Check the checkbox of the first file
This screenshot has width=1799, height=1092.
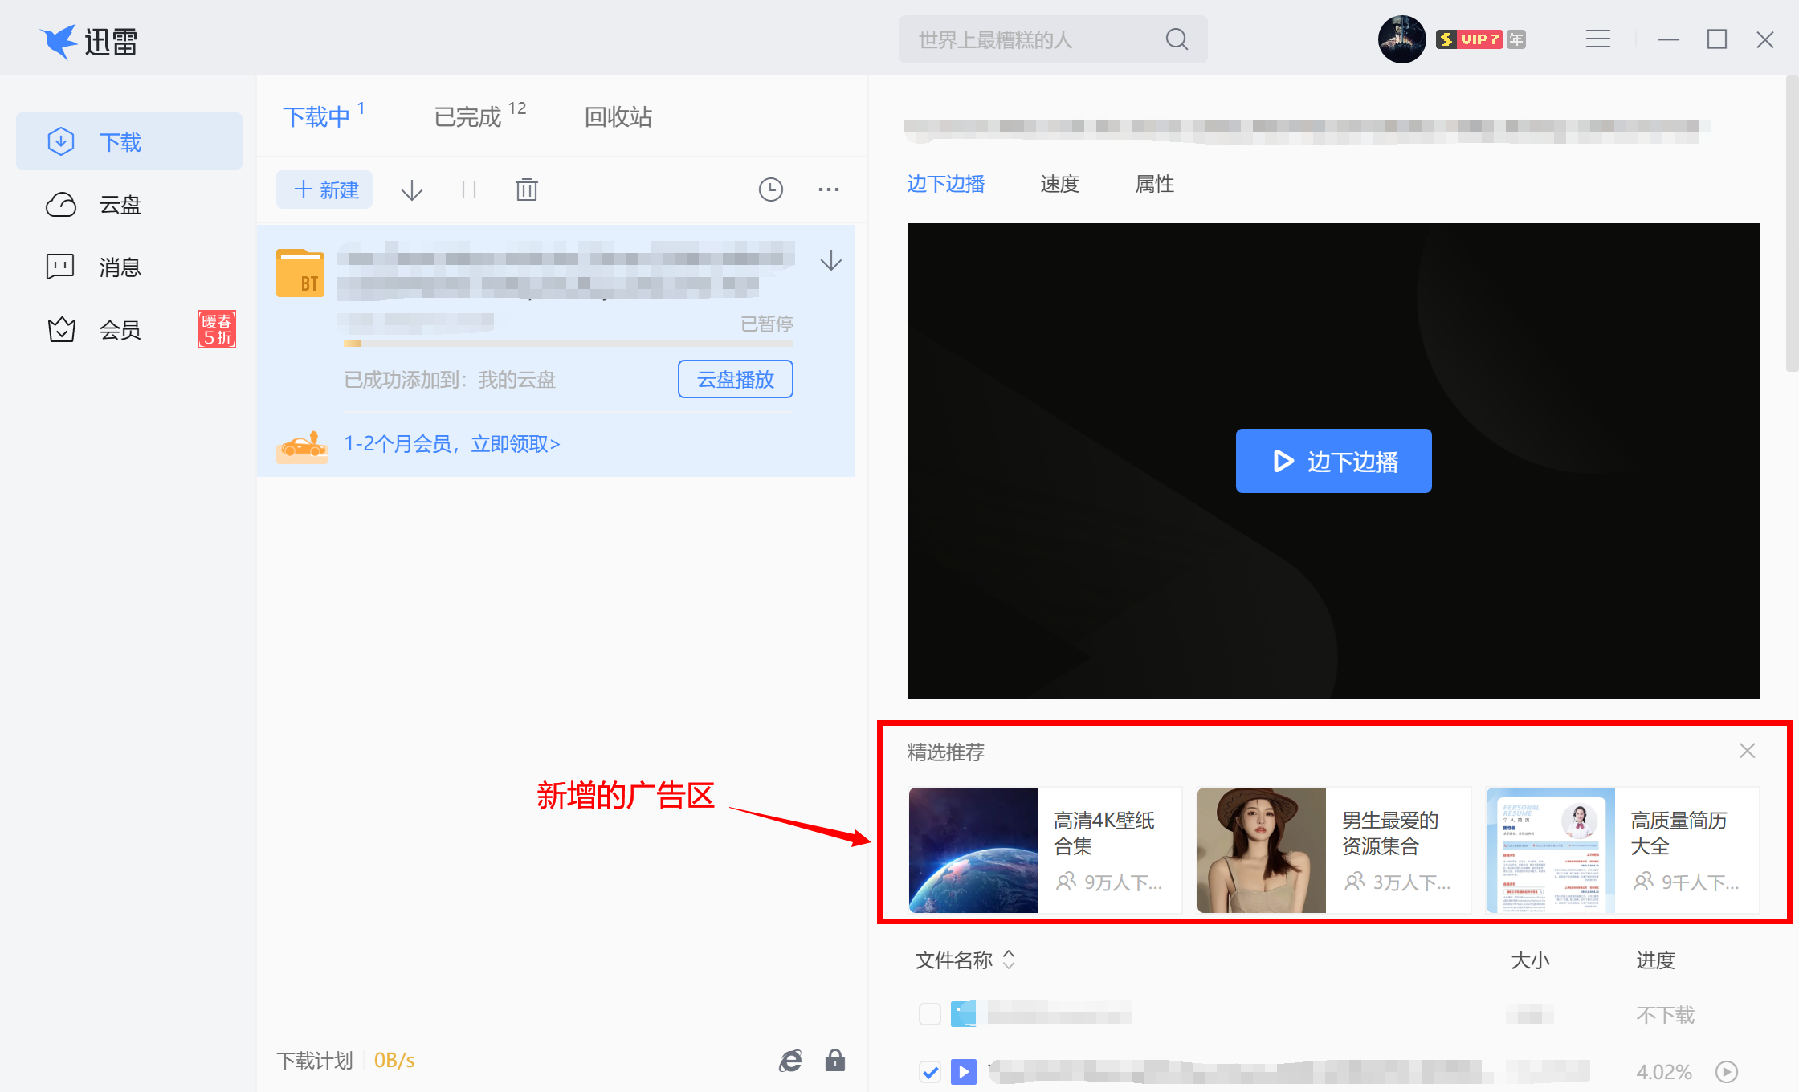tap(929, 1014)
